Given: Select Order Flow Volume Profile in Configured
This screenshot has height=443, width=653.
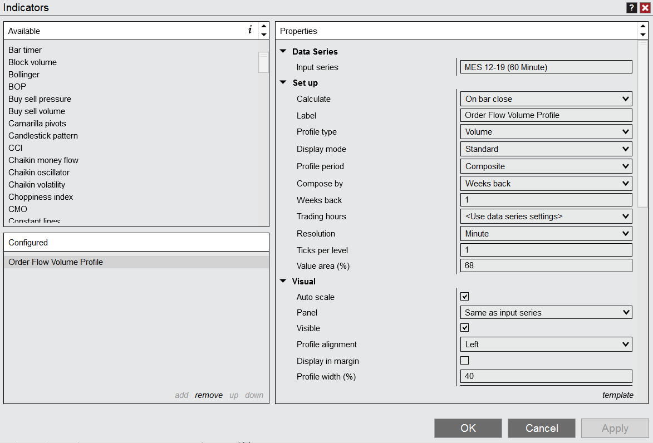Looking at the screenshot, I should (x=136, y=262).
